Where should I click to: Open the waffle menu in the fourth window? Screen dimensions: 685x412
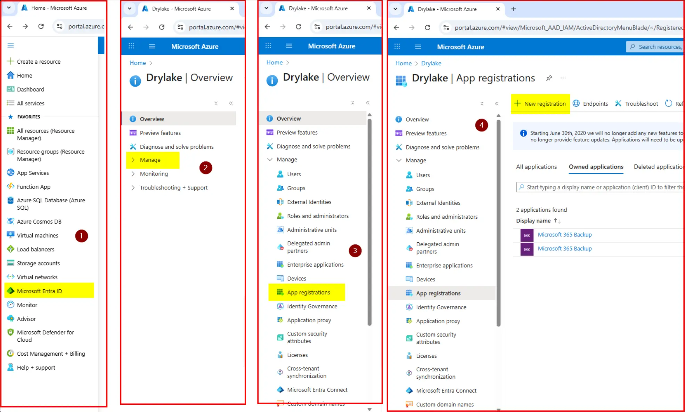(397, 47)
